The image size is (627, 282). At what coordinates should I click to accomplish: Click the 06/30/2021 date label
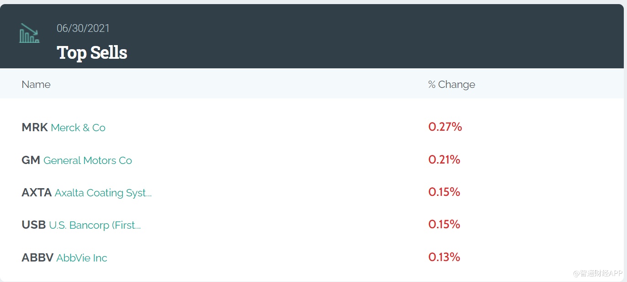point(83,28)
